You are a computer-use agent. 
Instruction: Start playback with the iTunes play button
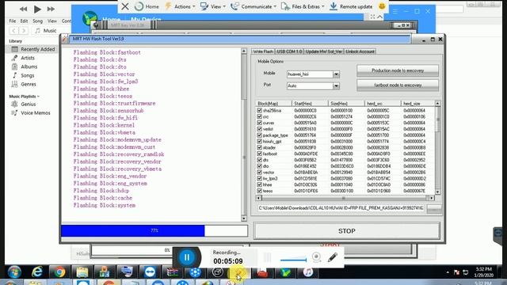point(37,9)
